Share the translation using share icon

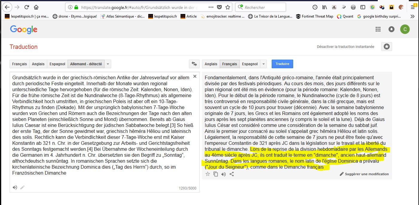[232, 174]
